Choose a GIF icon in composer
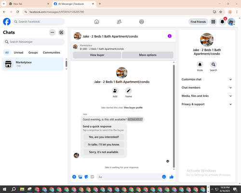This screenshot has height=193, width=241. pyautogui.click(x=92, y=177)
